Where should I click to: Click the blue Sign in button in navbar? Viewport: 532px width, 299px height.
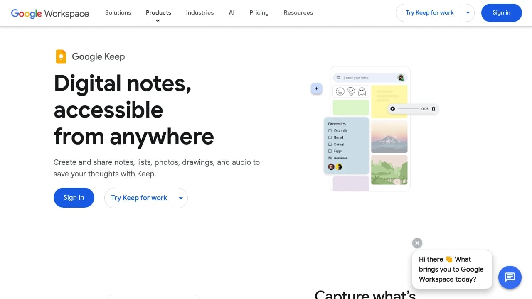coord(501,13)
